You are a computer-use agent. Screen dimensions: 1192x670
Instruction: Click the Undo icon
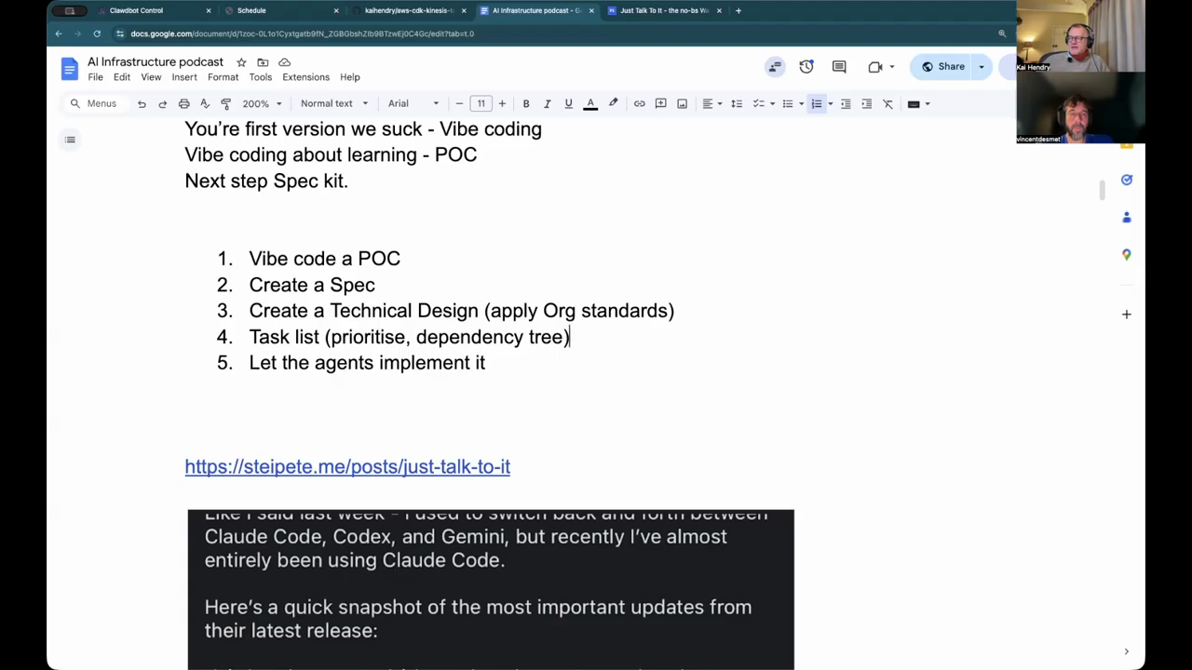coord(141,103)
